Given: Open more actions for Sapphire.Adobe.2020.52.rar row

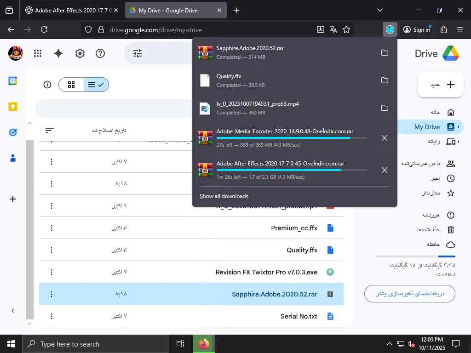Looking at the screenshot, I should pos(52,294).
